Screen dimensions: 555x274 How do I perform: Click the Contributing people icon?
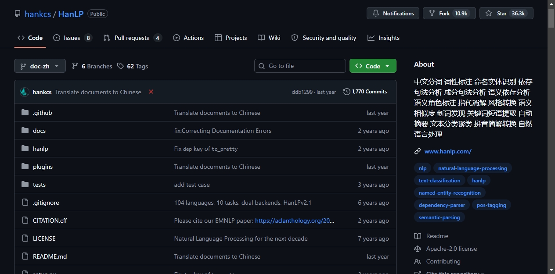(418, 261)
